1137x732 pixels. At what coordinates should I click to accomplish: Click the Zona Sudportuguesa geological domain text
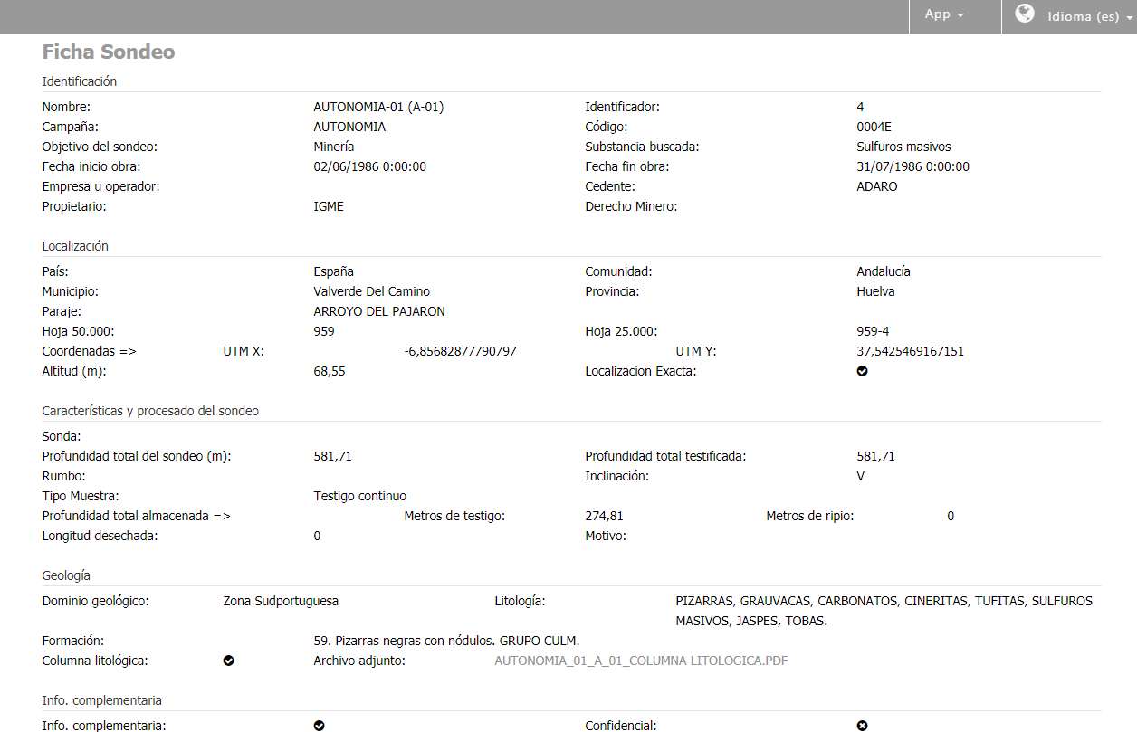coord(281,601)
